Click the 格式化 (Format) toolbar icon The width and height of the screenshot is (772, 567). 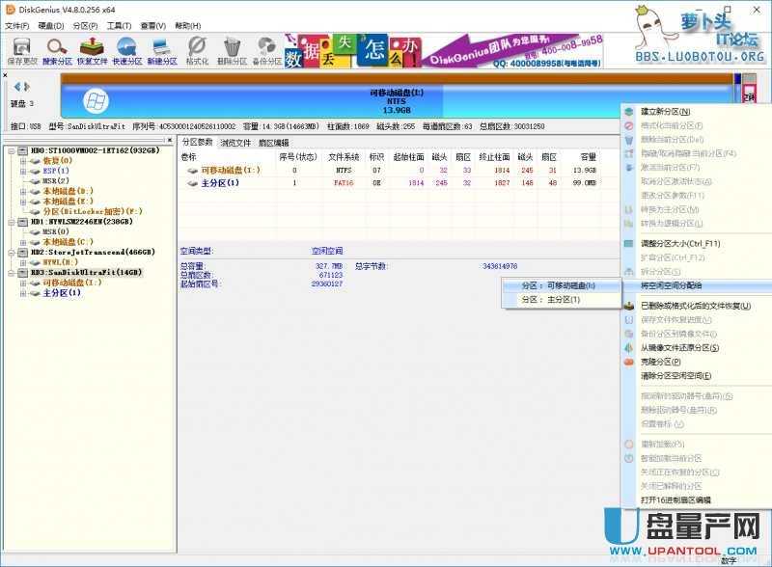point(197,49)
